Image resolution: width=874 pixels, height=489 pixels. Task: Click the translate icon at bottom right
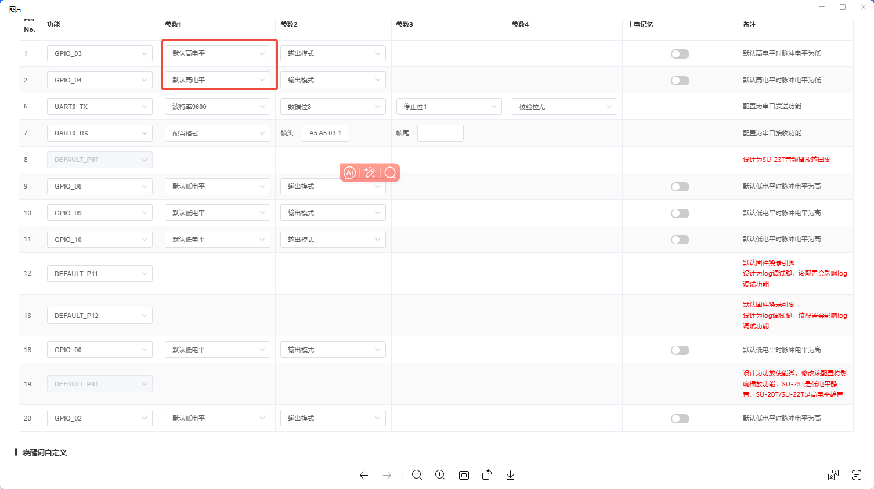tap(833, 475)
